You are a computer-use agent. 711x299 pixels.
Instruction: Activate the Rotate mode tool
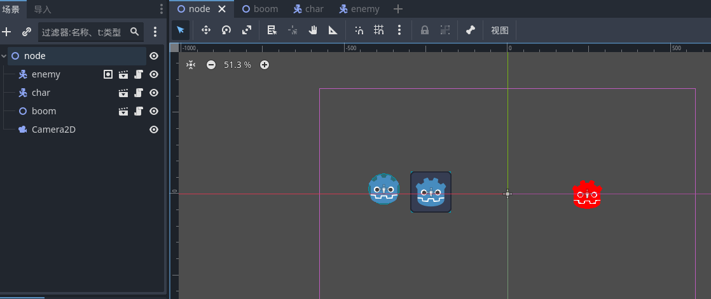[x=226, y=30]
